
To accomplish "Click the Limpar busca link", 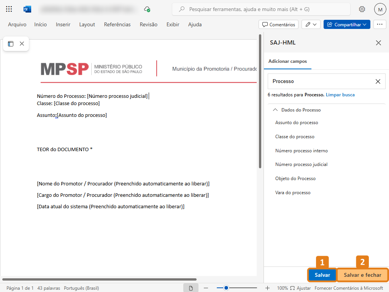I will (340, 94).
